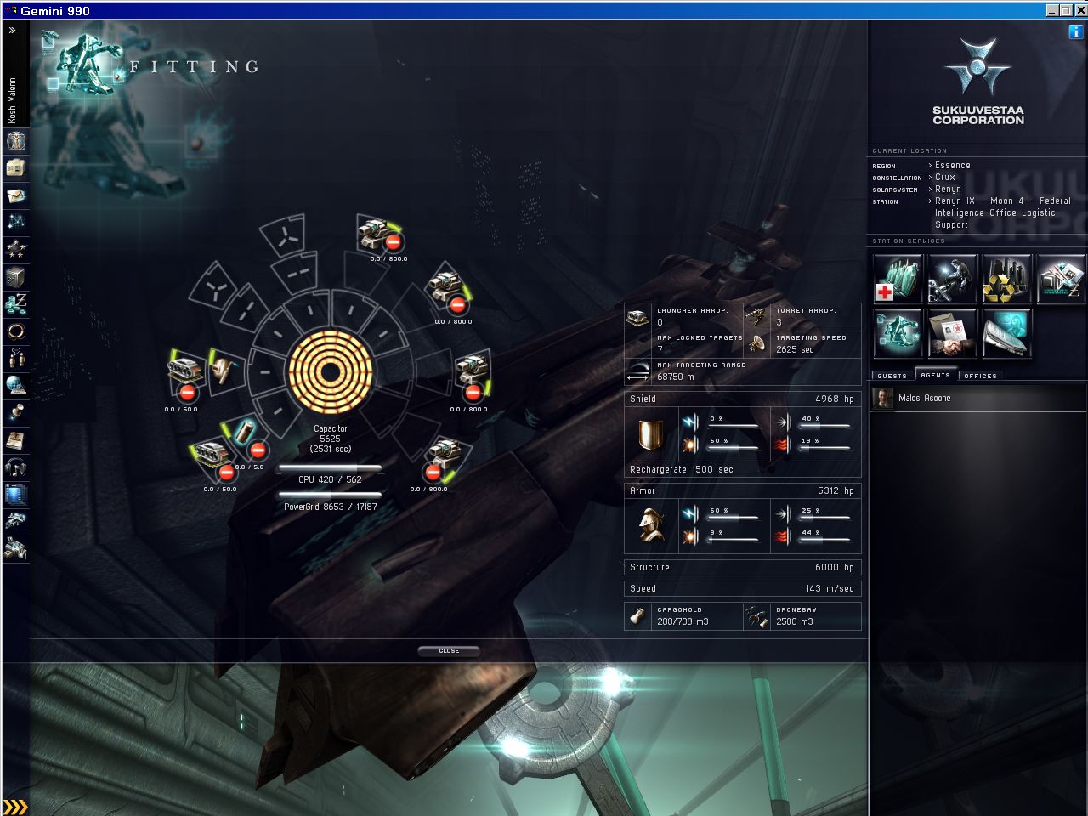Click the launcher hardpoints icon
Screen dimensions: 1088x816
[x=637, y=317]
